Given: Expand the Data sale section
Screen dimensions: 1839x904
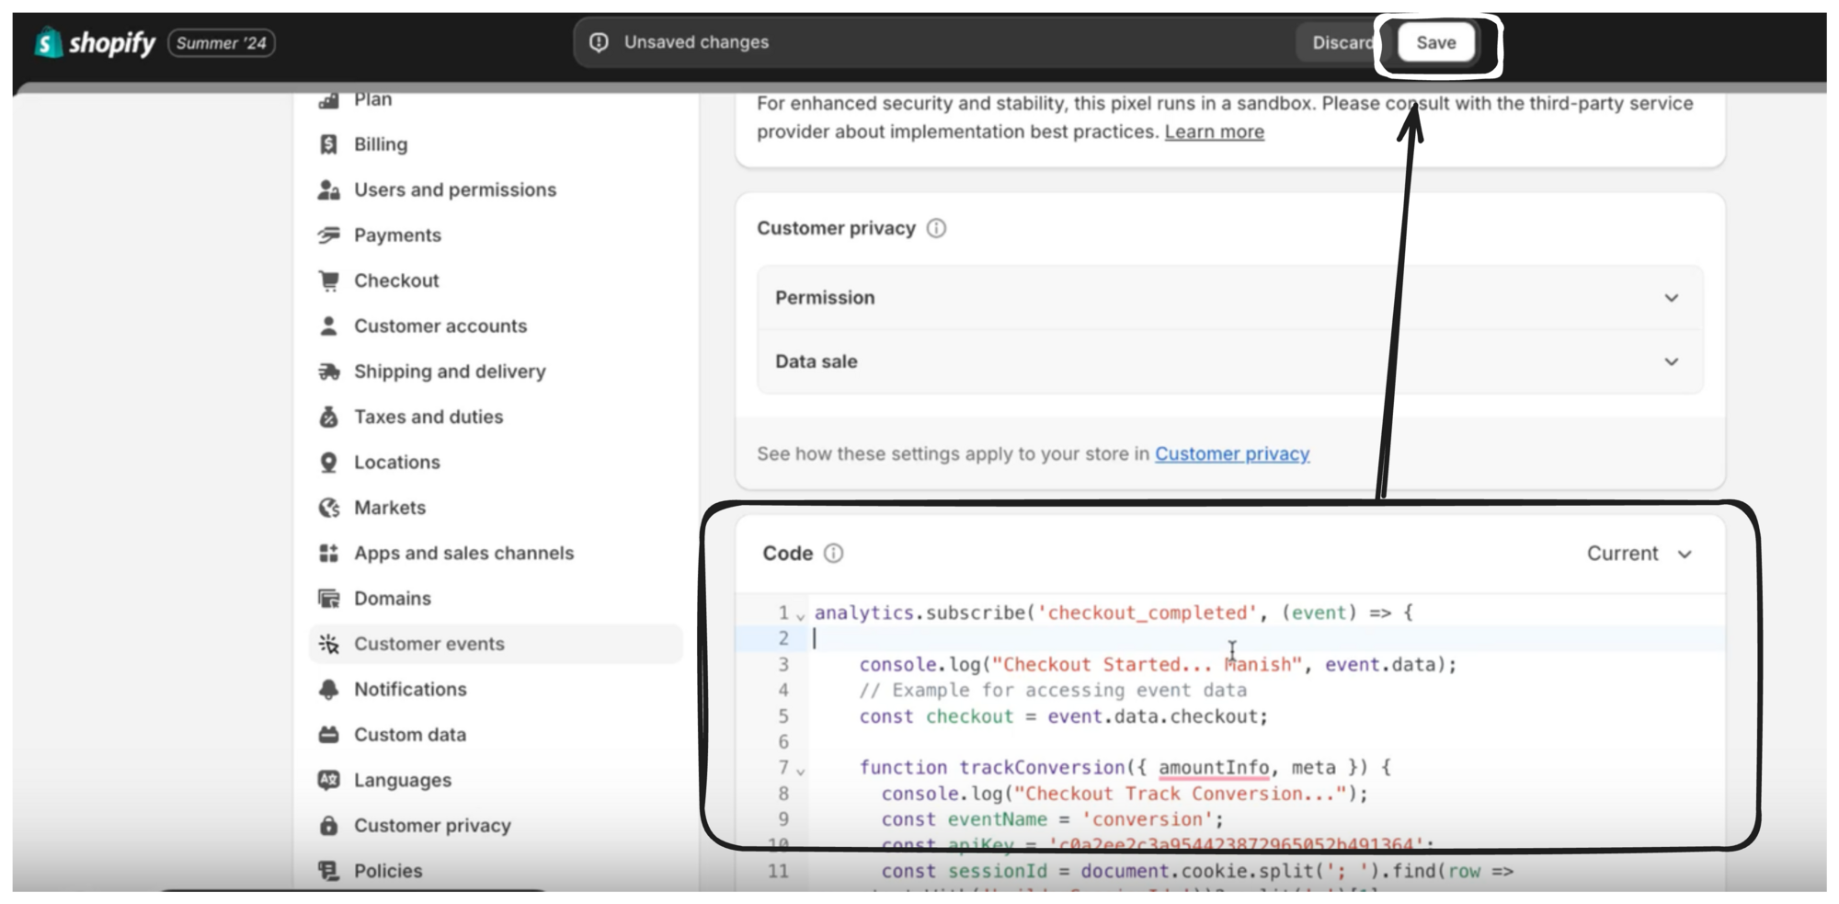Looking at the screenshot, I should [x=1229, y=361].
